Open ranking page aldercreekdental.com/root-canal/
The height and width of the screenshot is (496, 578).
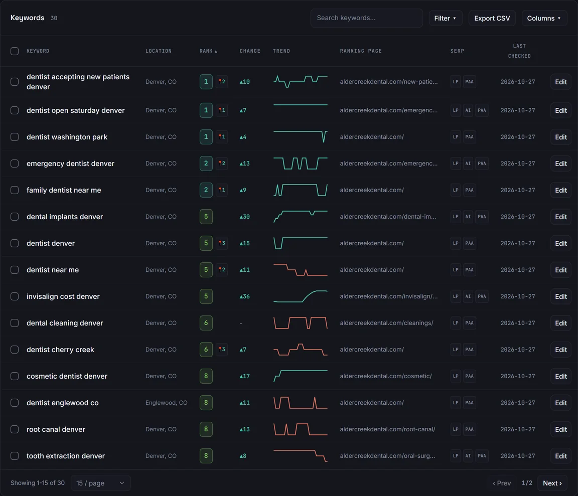click(387, 429)
